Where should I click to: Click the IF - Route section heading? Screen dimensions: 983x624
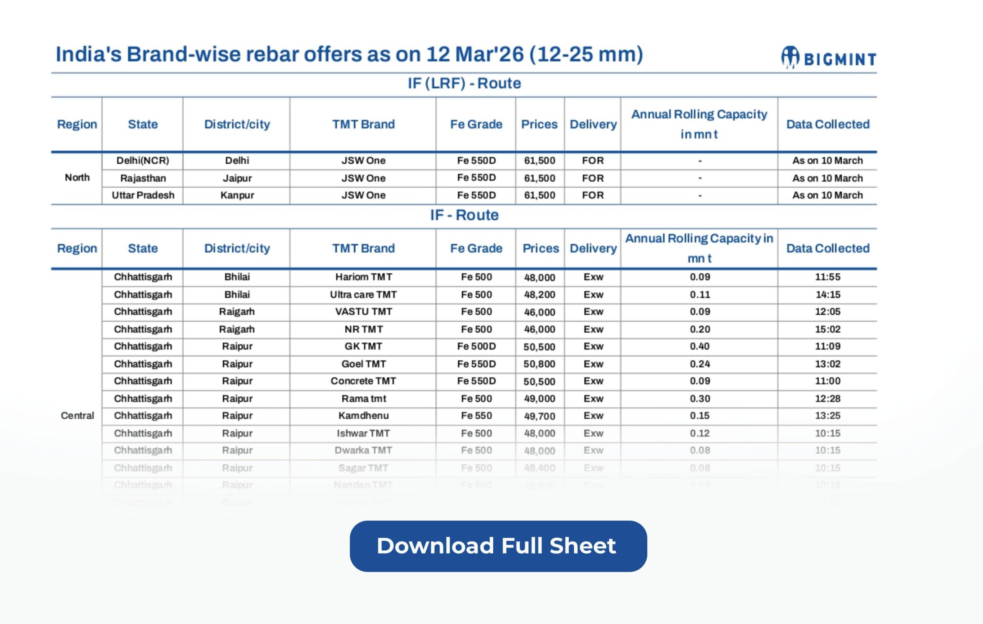(464, 215)
